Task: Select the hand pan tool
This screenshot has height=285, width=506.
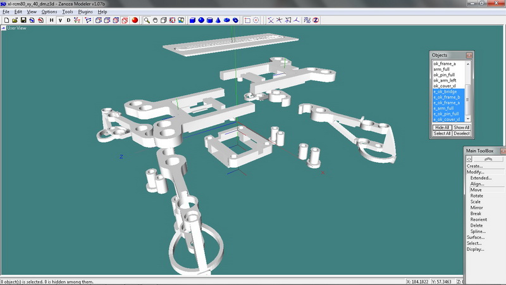Action: [155, 20]
